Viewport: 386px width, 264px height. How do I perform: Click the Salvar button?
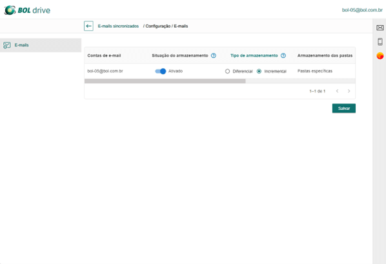click(x=343, y=108)
